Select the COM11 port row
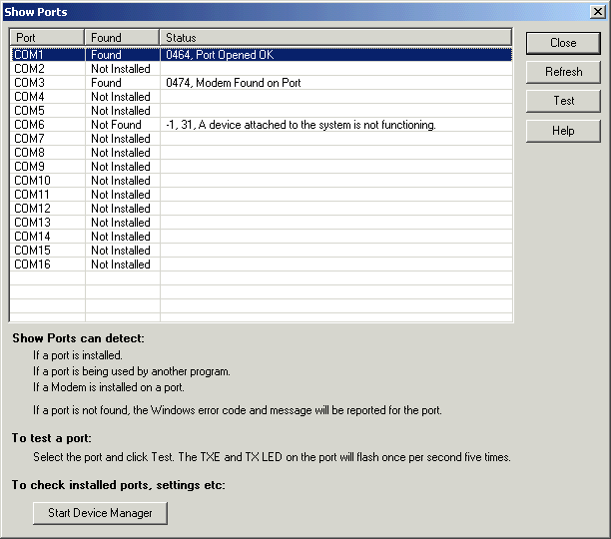This screenshot has width=611, height=539. [x=262, y=195]
